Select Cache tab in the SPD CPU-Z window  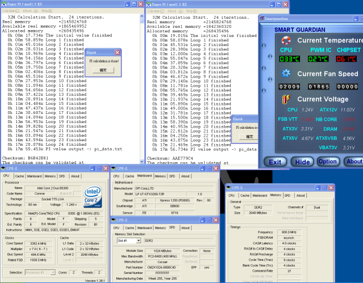130,227
